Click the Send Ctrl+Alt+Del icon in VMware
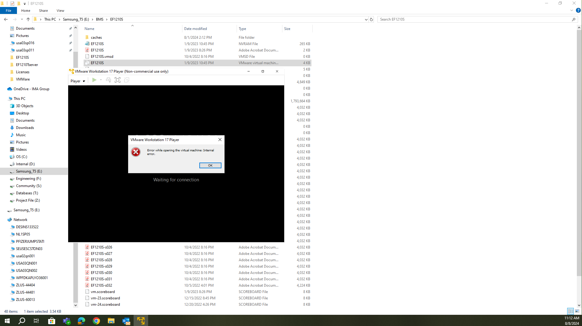Screen dimensions: 582x326 coord(108,80)
